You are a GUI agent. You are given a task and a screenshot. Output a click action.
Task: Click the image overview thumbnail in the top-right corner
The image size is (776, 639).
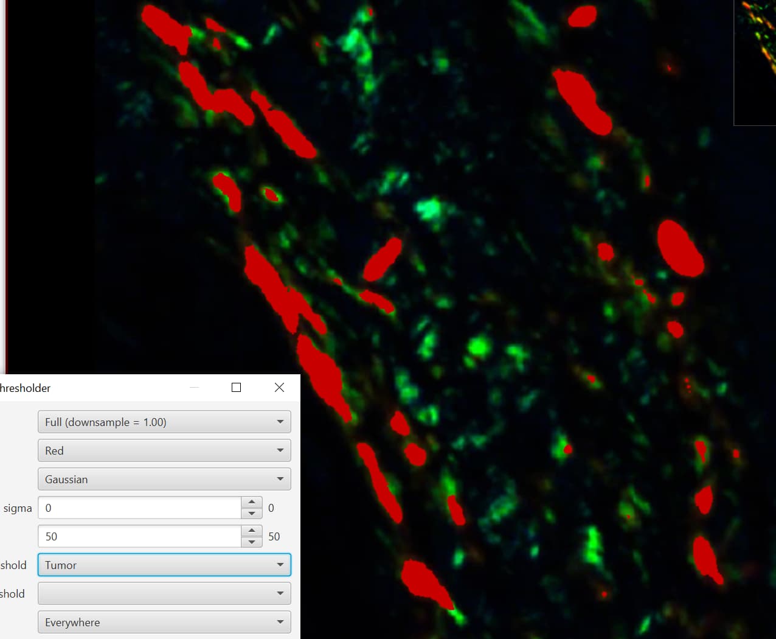754,61
